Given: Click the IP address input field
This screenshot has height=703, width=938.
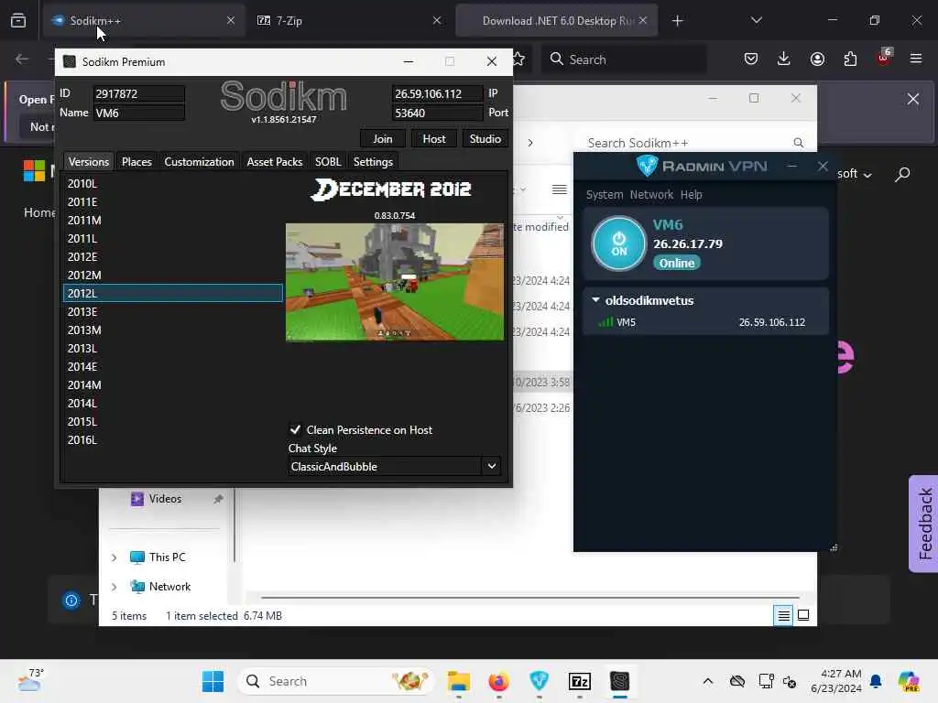Looking at the screenshot, I should pos(437,94).
